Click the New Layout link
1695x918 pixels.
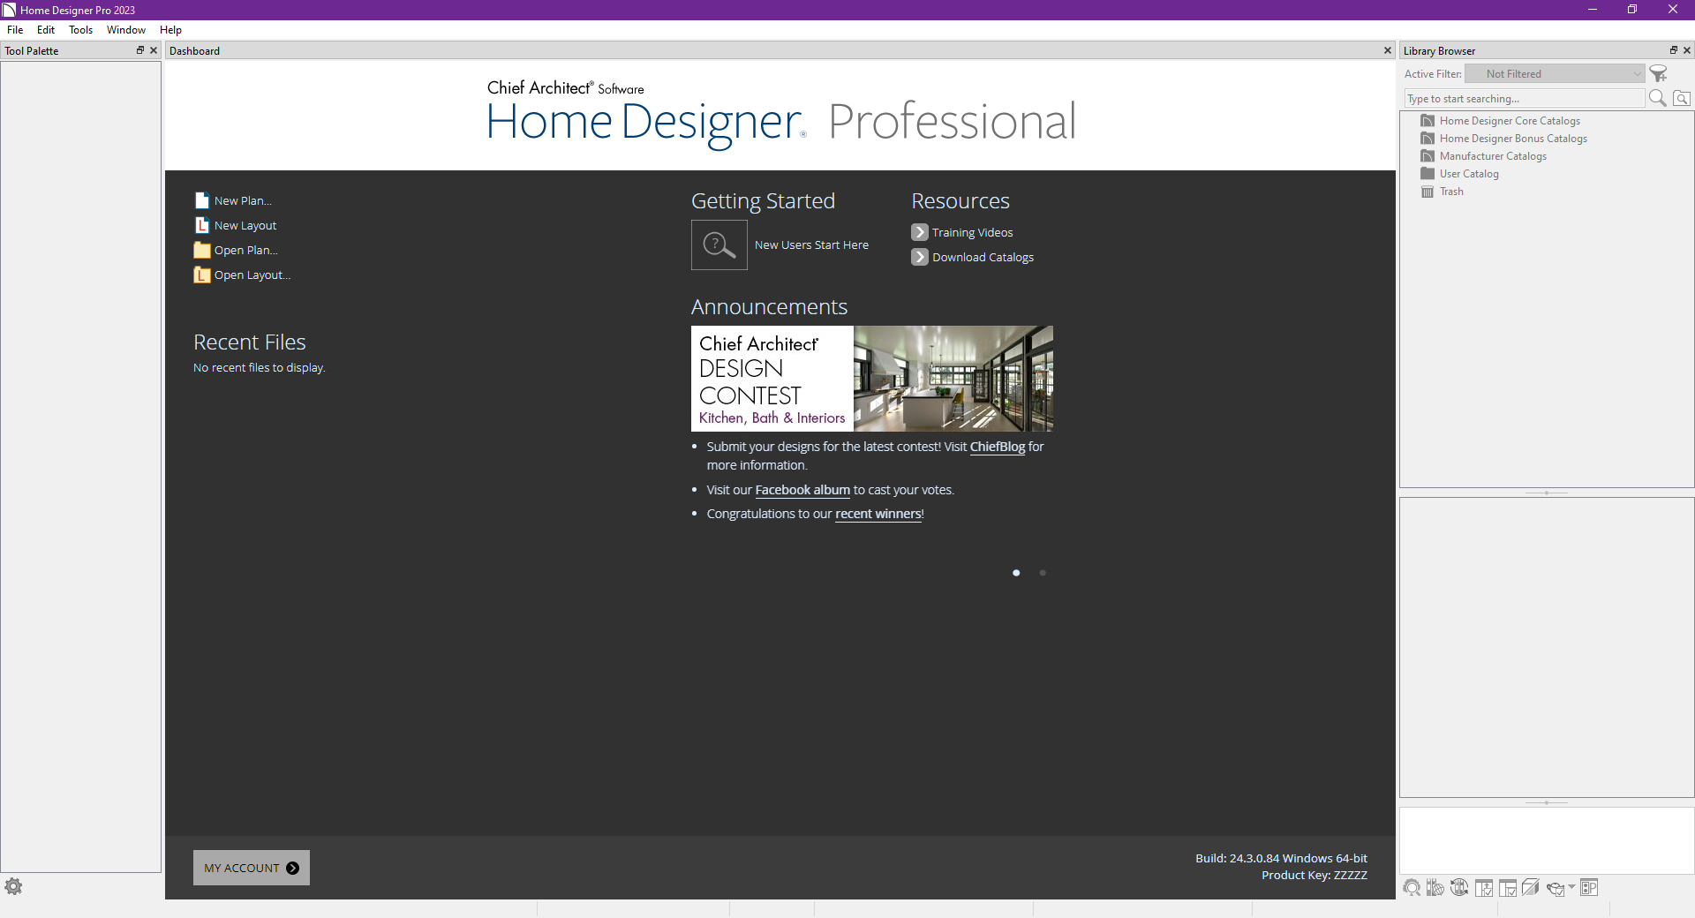[x=245, y=226]
